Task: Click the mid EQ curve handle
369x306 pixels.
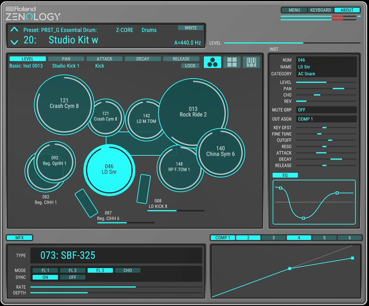Action: point(303,218)
